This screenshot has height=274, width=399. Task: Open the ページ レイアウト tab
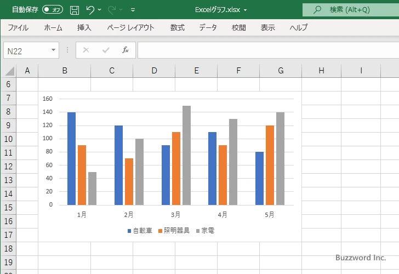click(130, 27)
